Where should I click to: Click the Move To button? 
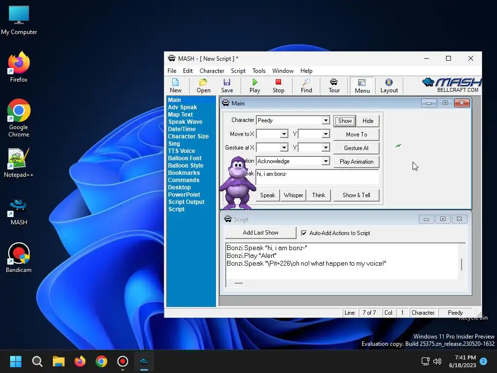pyautogui.click(x=356, y=135)
